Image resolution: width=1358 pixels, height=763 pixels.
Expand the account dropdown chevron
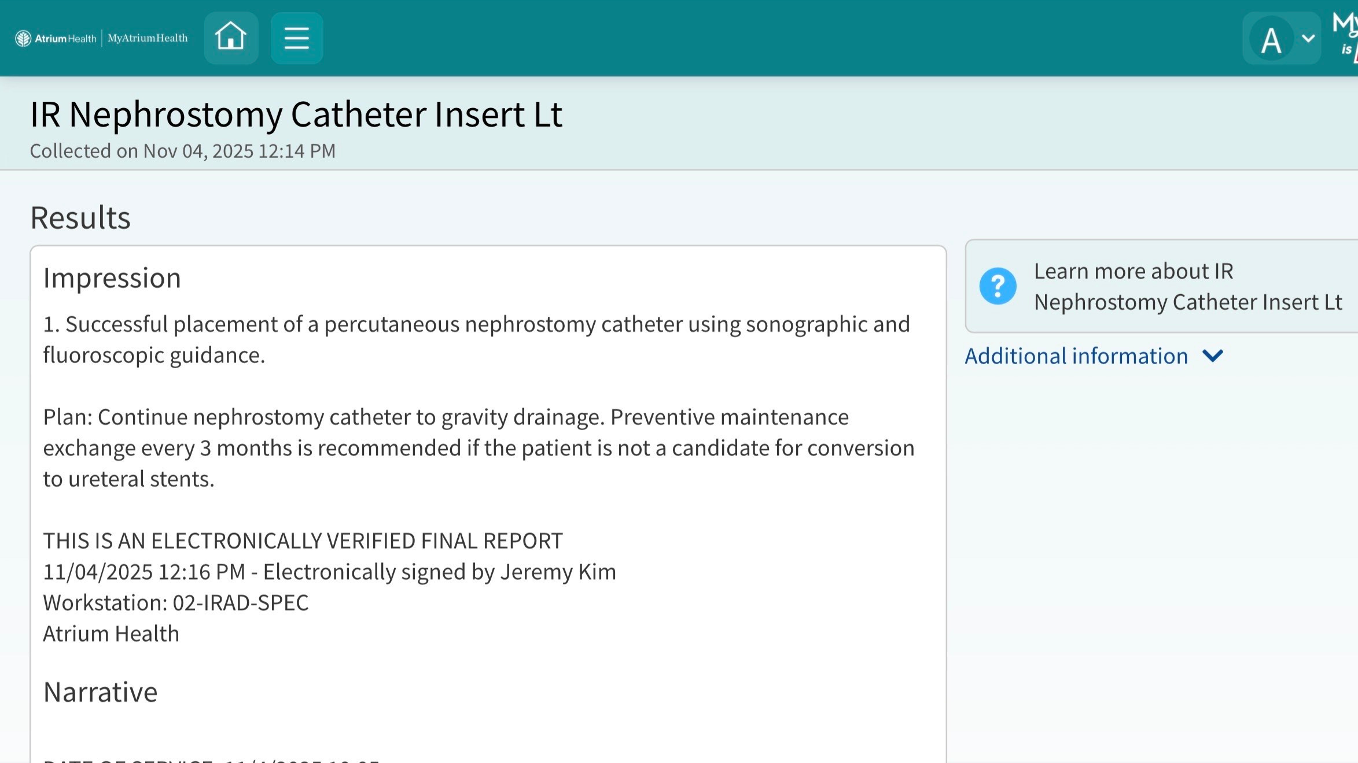[1308, 39]
